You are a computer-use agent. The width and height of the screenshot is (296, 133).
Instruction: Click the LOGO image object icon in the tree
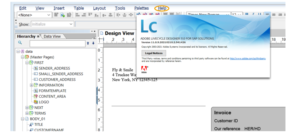coord(36,102)
